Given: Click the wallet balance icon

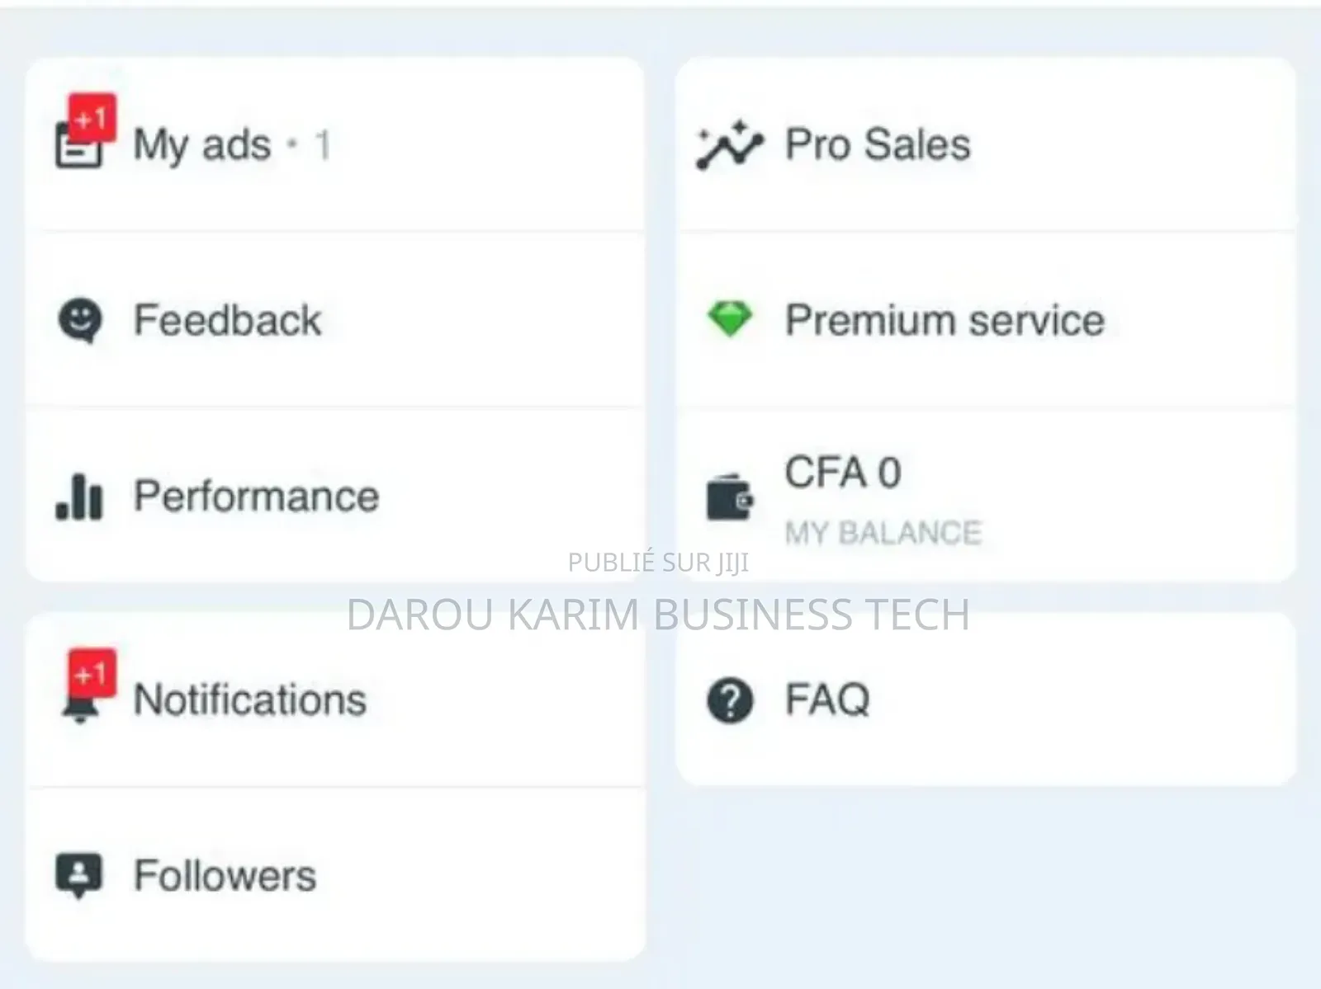Looking at the screenshot, I should pyautogui.click(x=730, y=498).
